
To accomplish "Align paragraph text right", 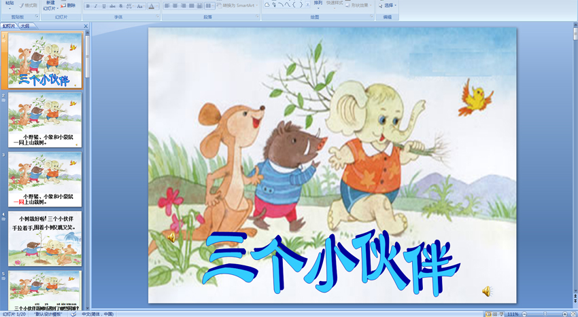I will pos(183,6).
